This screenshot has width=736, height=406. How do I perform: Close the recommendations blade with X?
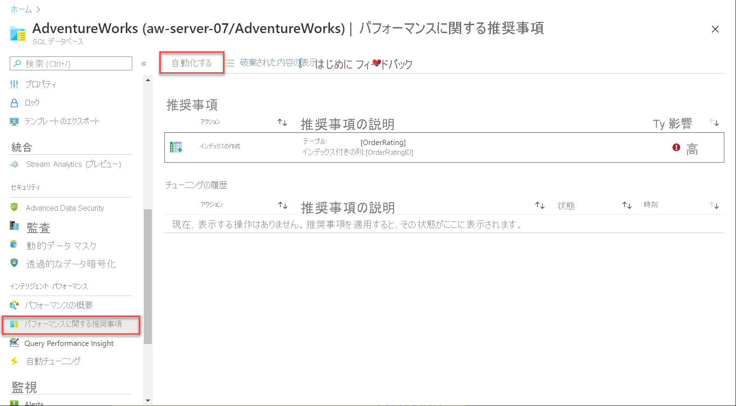click(x=715, y=29)
